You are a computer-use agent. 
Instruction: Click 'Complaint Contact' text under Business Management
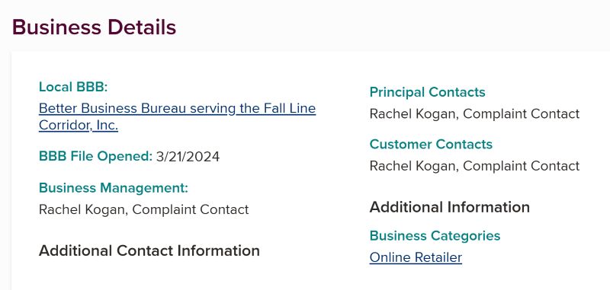(191, 209)
